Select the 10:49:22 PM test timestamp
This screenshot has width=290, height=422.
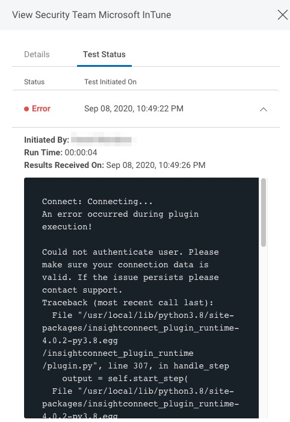click(x=134, y=109)
